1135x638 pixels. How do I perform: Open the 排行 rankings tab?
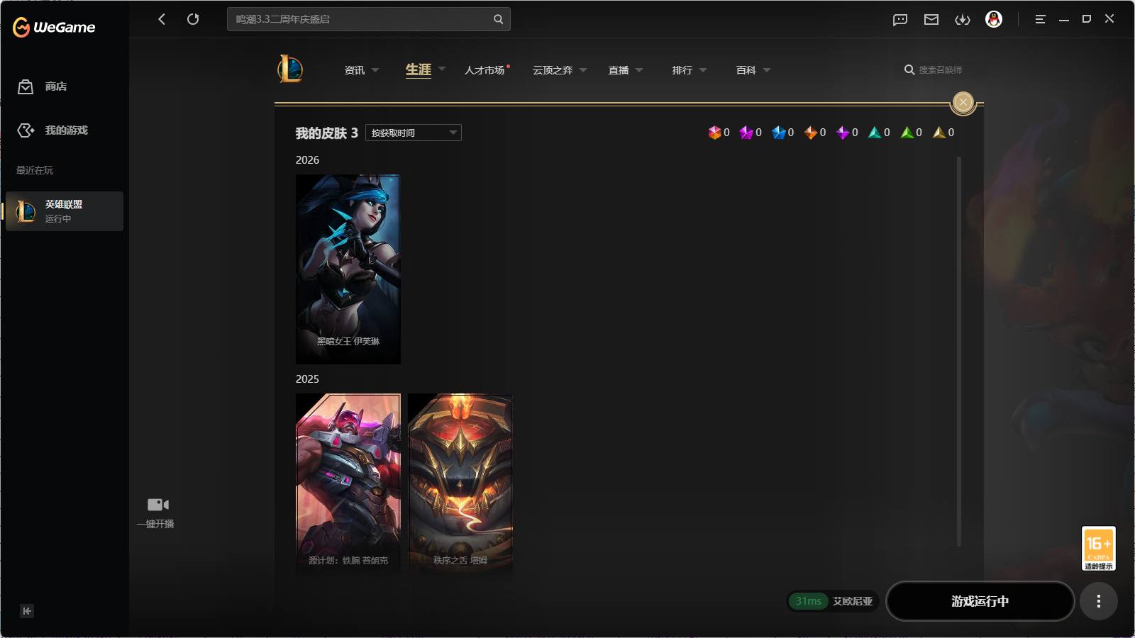682,70
